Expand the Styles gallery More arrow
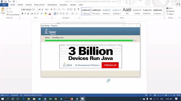The width and height of the screenshot is (181, 101). pyautogui.click(x=164, y=14)
